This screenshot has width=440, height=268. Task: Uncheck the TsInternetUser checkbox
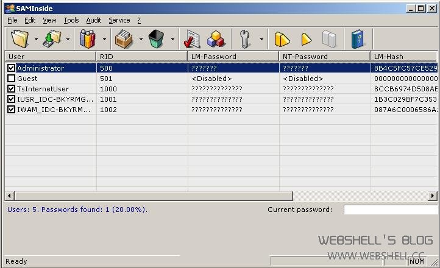click(x=11, y=88)
